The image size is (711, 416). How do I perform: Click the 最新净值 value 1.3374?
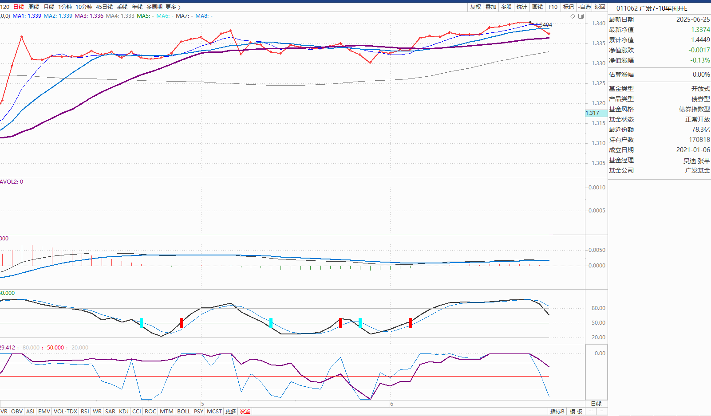pyautogui.click(x=700, y=30)
